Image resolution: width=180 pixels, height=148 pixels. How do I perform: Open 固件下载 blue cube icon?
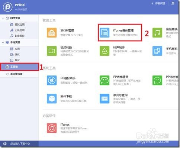[x=52, y=99]
